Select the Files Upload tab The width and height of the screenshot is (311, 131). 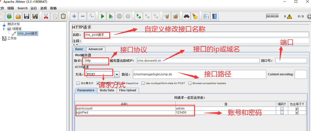click(128, 90)
